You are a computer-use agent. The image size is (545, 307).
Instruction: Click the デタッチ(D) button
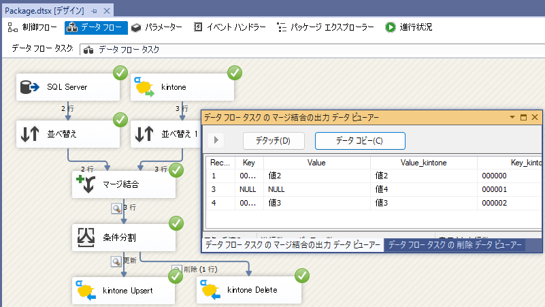[x=274, y=141]
